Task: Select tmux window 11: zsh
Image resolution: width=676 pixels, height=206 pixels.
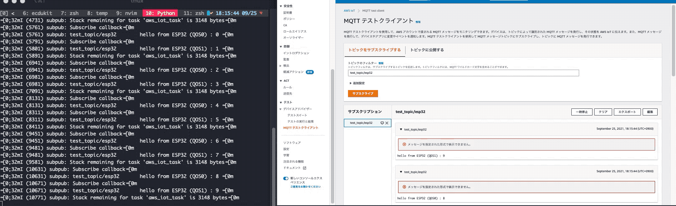Action: coord(194,13)
